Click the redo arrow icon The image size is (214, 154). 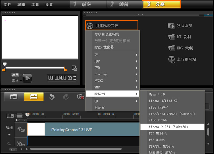point(66,97)
